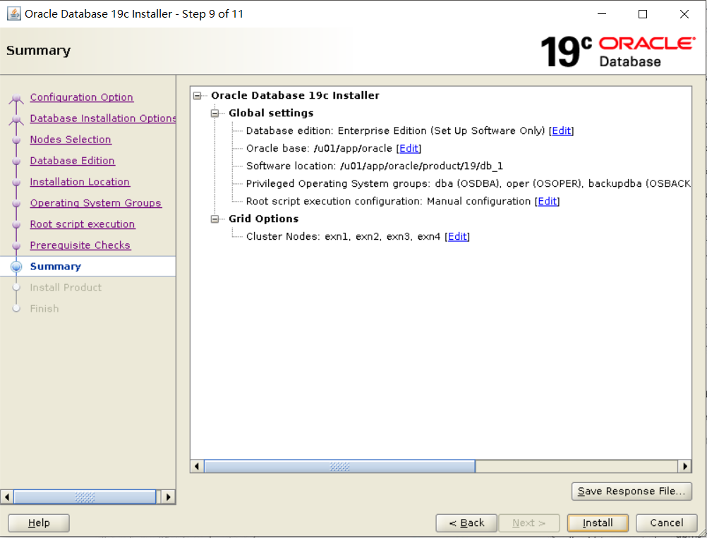The height and width of the screenshot is (538, 707).
Task: Open the Installation Location step
Action: coord(80,182)
